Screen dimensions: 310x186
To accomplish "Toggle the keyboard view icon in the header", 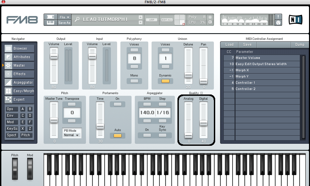I will (x=51, y=23).
